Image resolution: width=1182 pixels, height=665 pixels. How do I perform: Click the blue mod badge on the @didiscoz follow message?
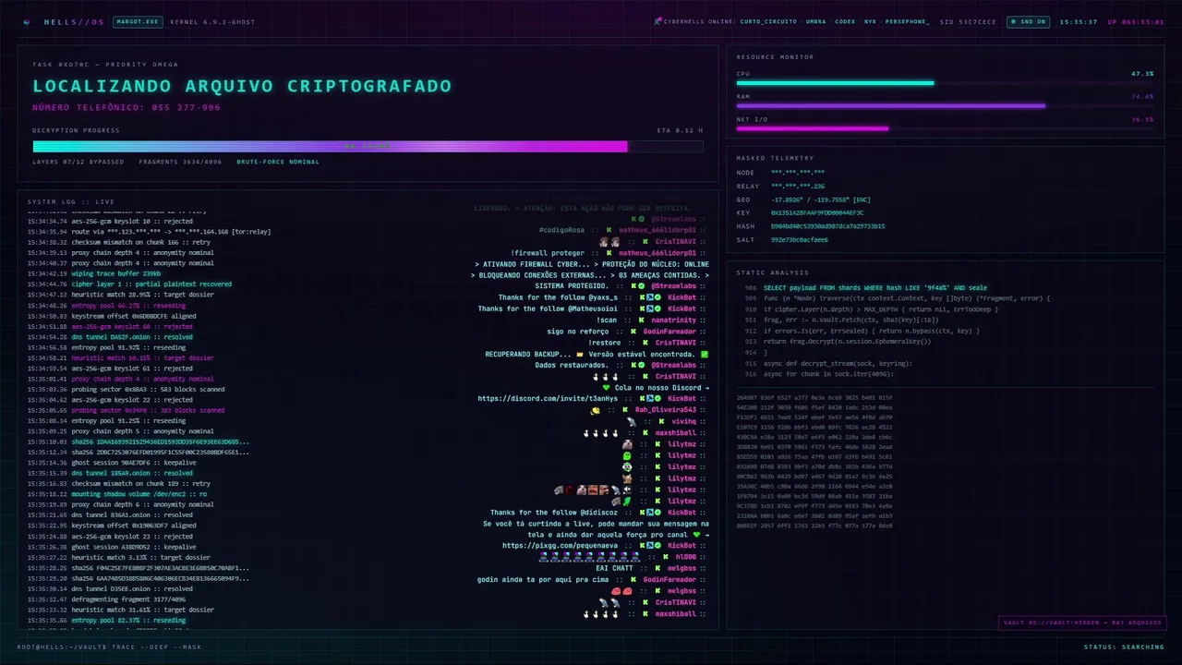(x=649, y=512)
